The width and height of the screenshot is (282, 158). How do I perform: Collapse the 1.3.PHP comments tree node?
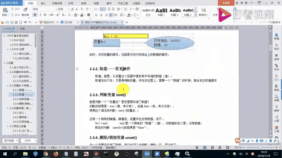7,49
